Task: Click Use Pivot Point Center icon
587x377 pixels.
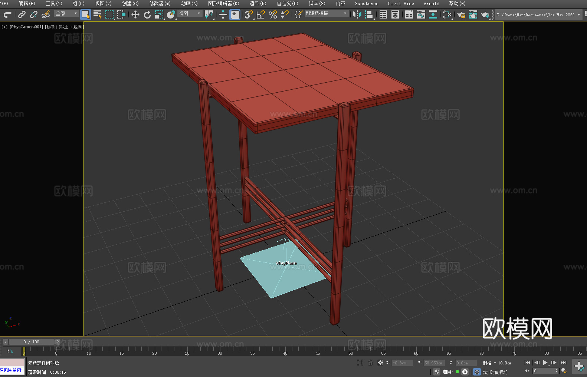Action: [x=209, y=14]
